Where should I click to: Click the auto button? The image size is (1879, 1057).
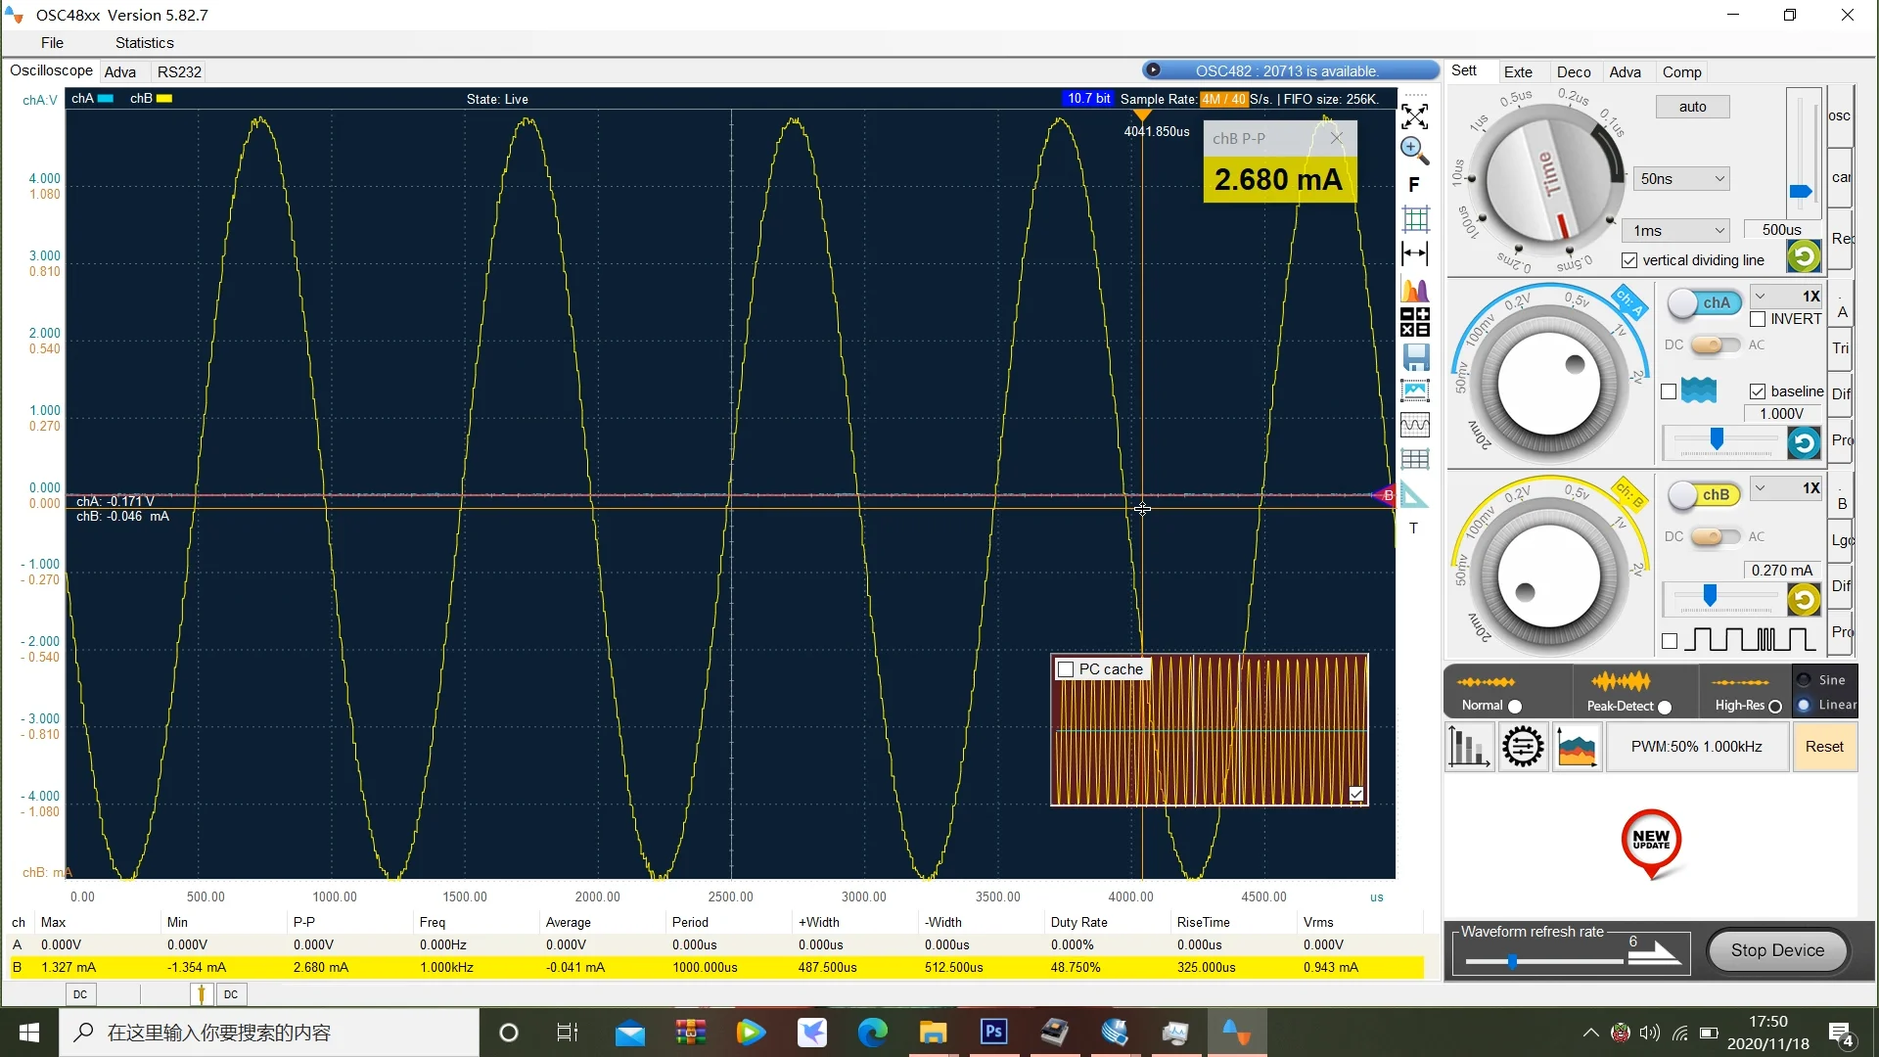click(x=1692, y=107)
